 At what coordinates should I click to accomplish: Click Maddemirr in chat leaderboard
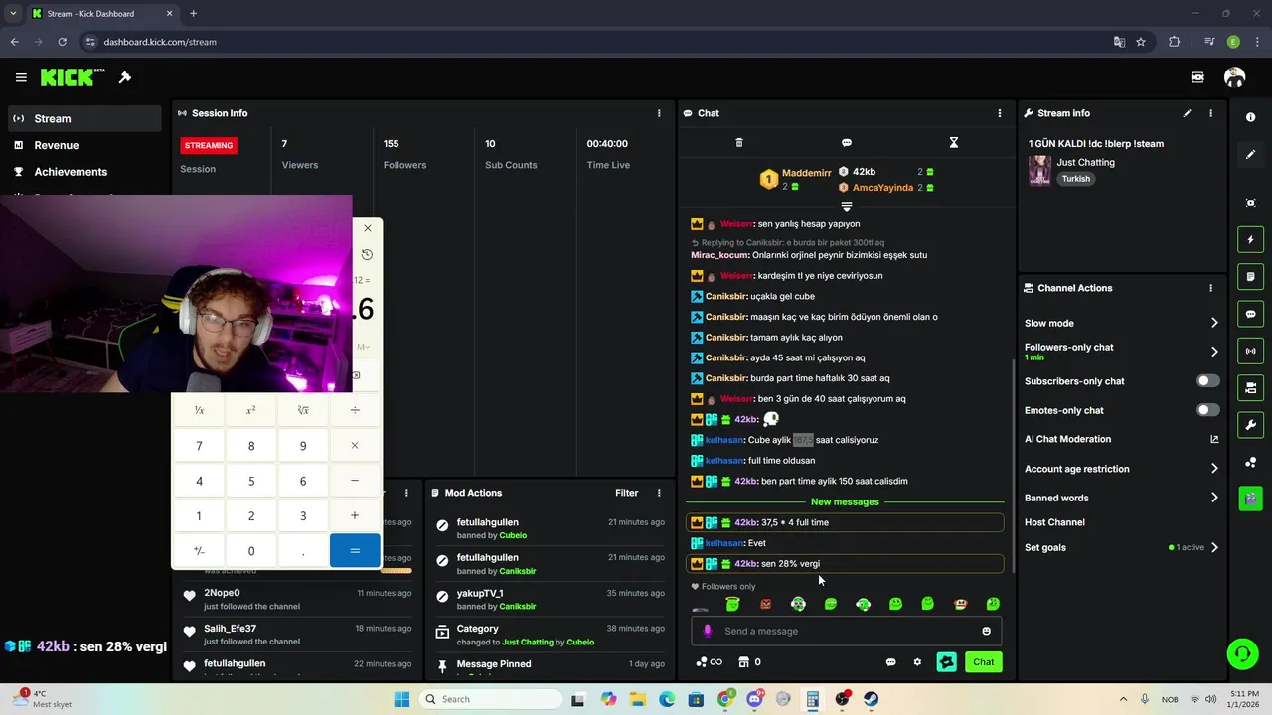(x=806, y=173)
